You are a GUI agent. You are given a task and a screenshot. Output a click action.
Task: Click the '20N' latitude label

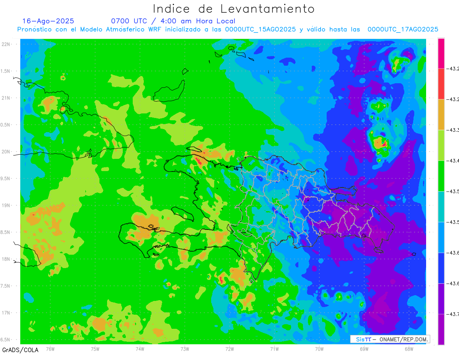[6, 152]
